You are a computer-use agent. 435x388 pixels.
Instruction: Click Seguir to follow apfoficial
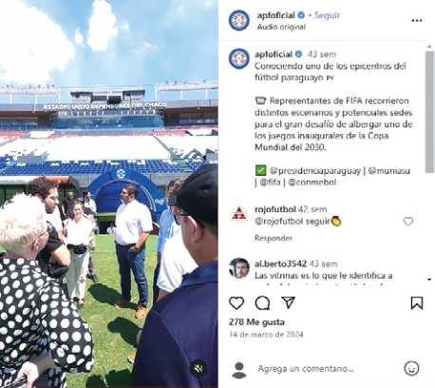[x=327, y=15]
